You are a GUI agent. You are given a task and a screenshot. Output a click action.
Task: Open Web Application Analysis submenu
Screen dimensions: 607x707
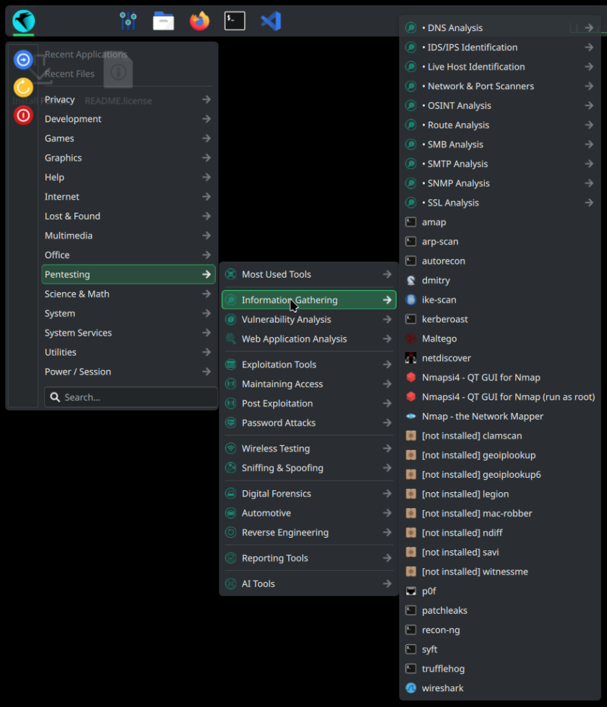pyautogui.click(x=309, y=338)
